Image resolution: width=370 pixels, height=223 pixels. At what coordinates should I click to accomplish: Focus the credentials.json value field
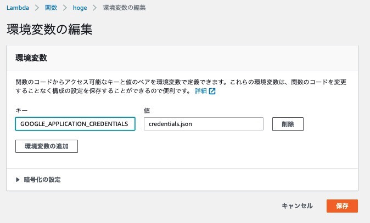tap(204, 124)
